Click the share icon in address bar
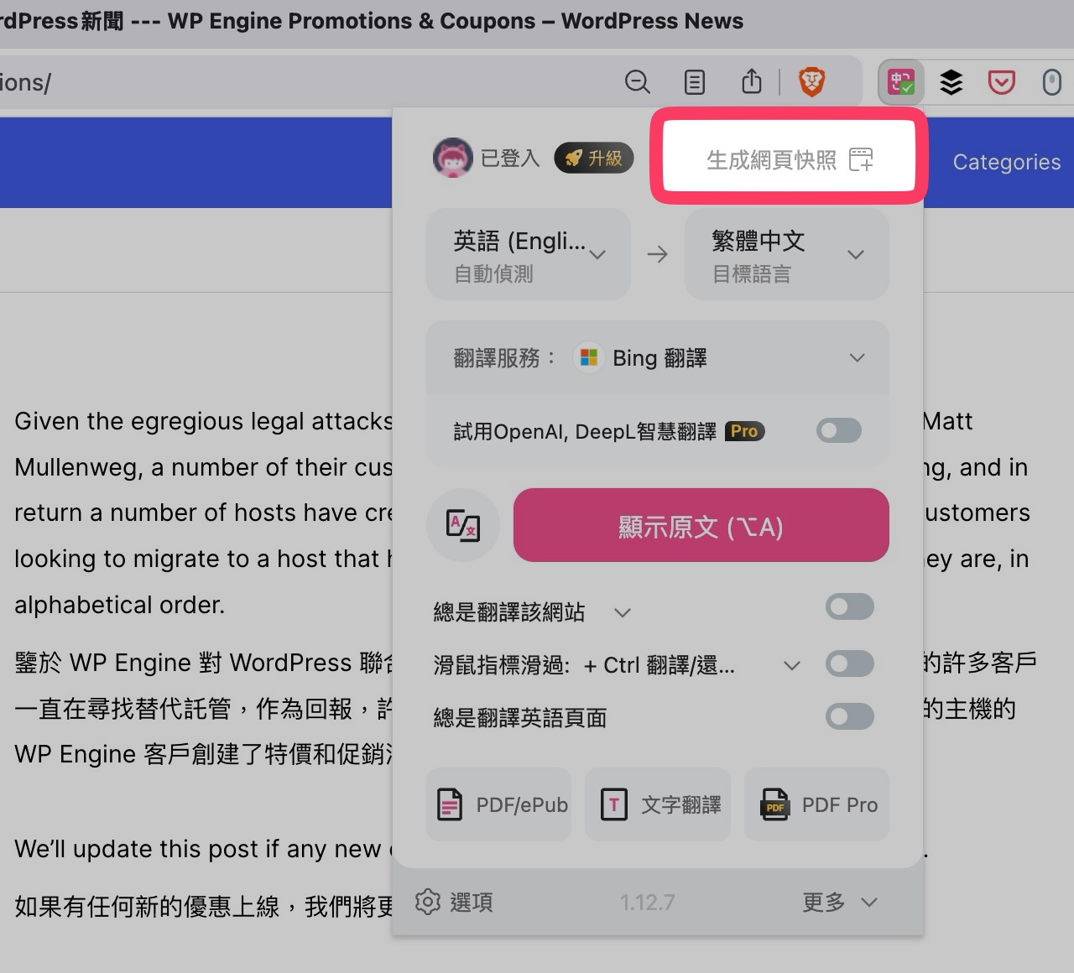The width and height of the screenshot is (1074, 973). 752,81
